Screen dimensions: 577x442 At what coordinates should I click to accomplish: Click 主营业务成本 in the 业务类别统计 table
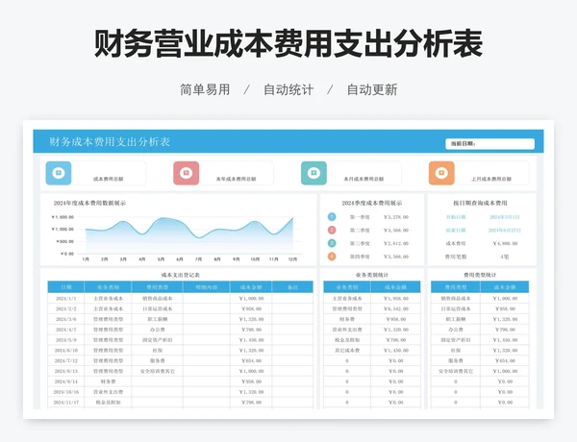coord(347,298)
